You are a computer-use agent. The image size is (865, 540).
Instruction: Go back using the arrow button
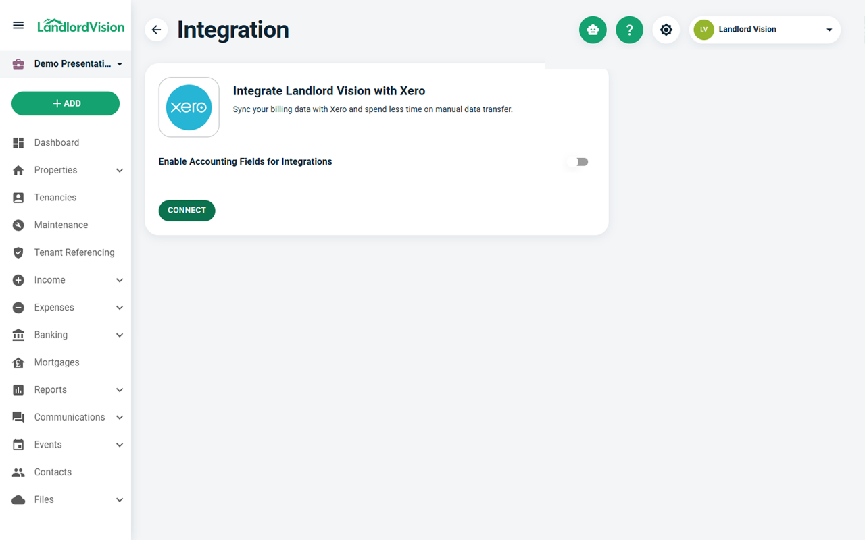[x=156, y=30]
